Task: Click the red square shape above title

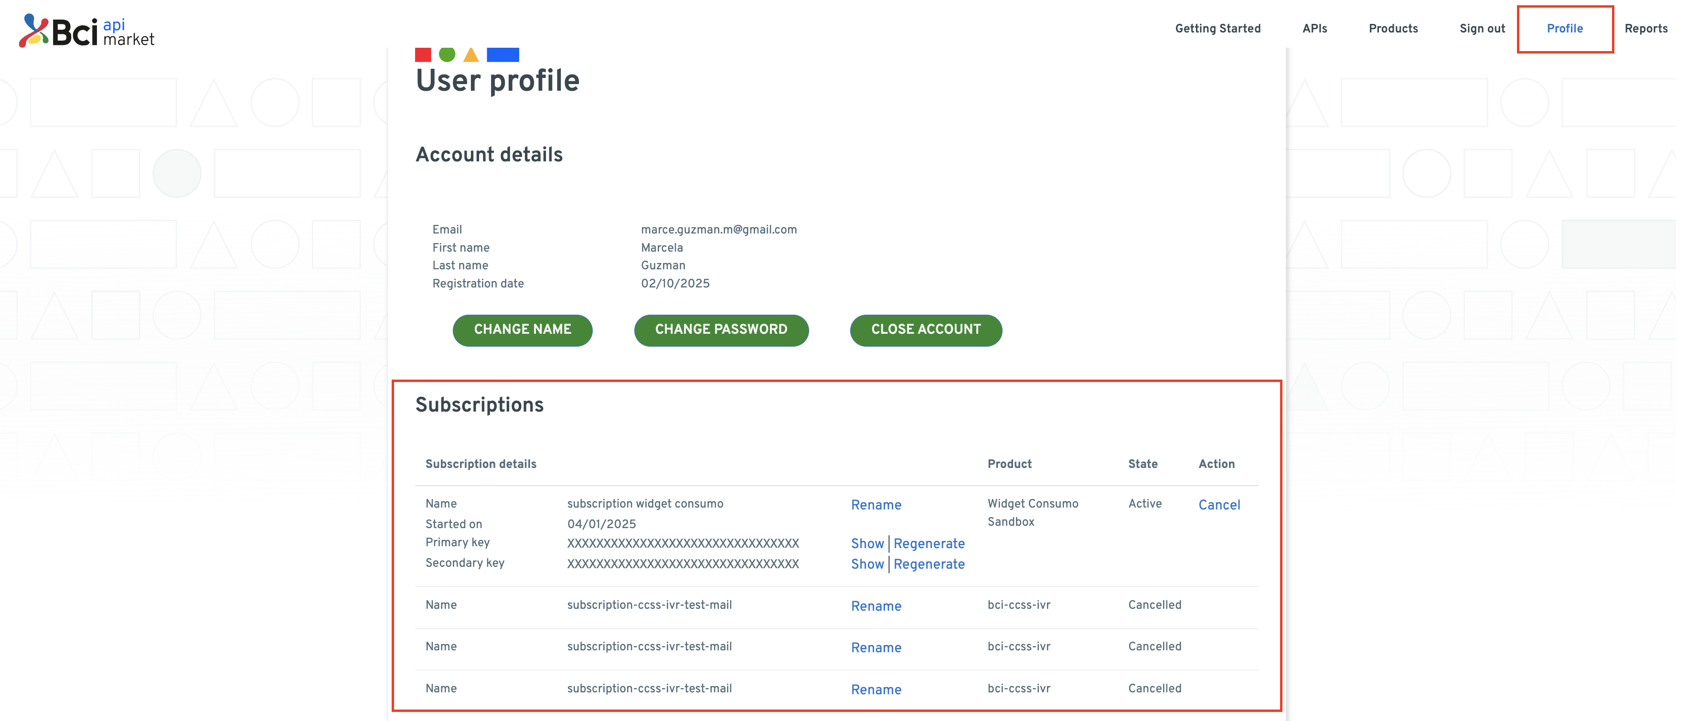Action: [423, 55]
